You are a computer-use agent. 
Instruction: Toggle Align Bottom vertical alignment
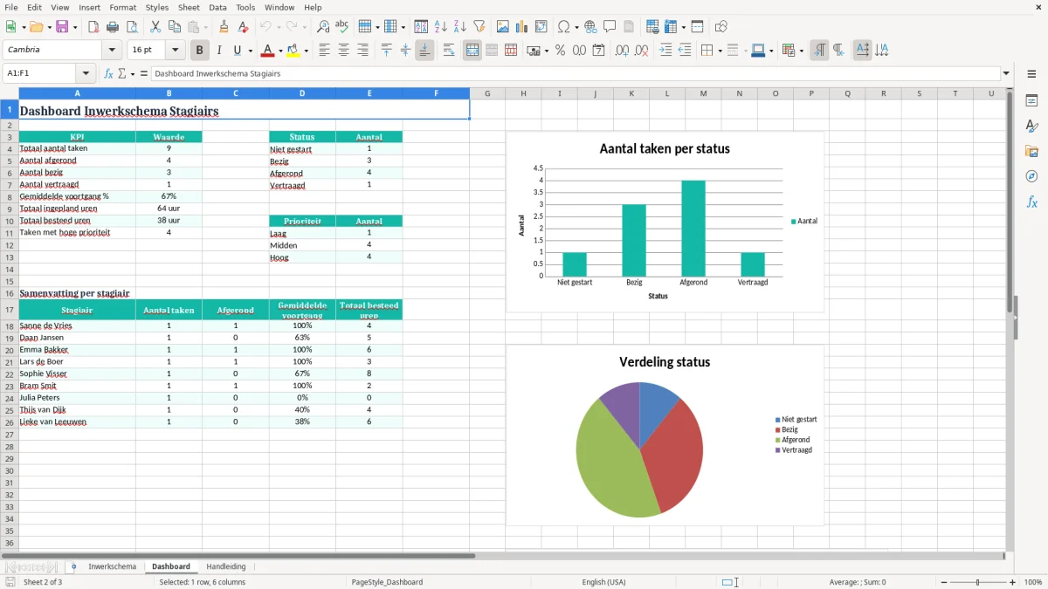(x=424, y=51)
